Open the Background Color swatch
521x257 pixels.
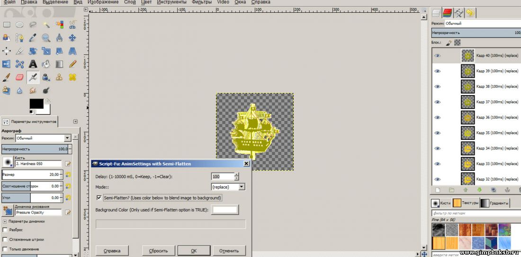pos(225,209)
